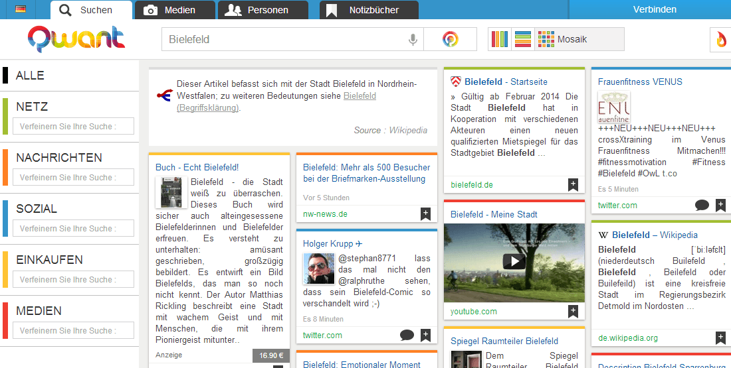This screenshot has height=368, width=731.
Task: Bookmark the de.wikipedia.org result
Action: [721, 337]
